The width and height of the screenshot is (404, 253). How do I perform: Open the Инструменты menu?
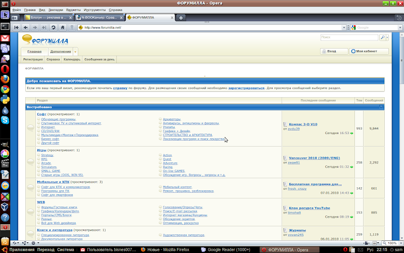click(94, 10)
